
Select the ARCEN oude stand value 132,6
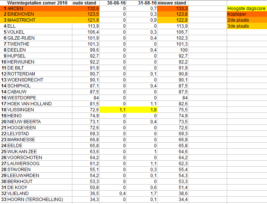[x=85, y=8]
